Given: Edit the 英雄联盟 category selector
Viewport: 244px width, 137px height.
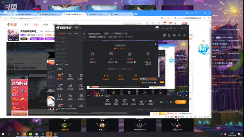Looking at the screenshot, I should [97, 37].
